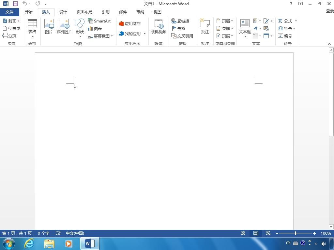Open My Apps (我的应用)
Screen dimensions: 334x250
click(130, 34)
